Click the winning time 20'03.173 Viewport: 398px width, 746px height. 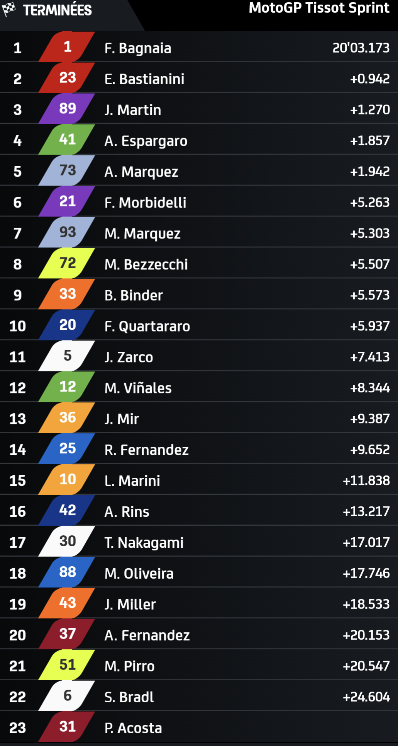(361, 48)
